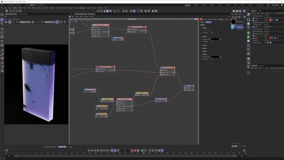Enable Additive checkbox under Layer 2
This screenshot has height=160, width=284.
212,41
